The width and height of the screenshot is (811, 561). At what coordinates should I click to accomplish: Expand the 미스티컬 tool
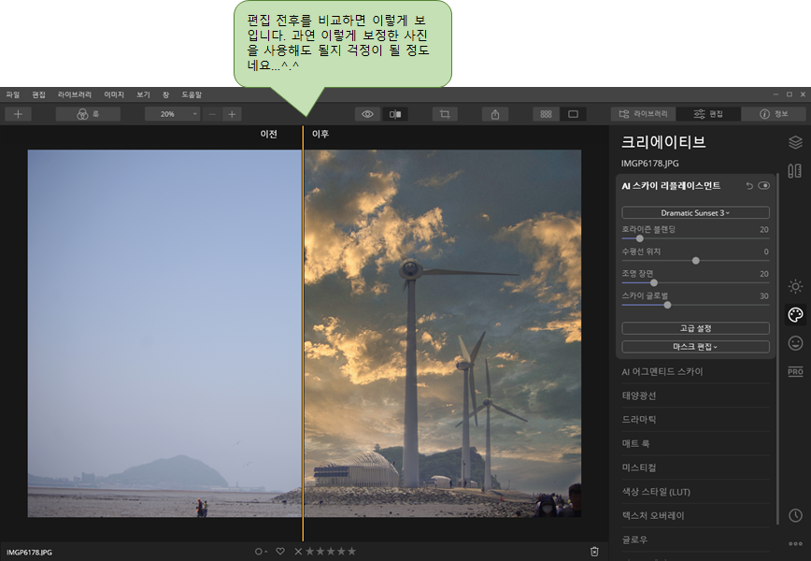(695, 467)
